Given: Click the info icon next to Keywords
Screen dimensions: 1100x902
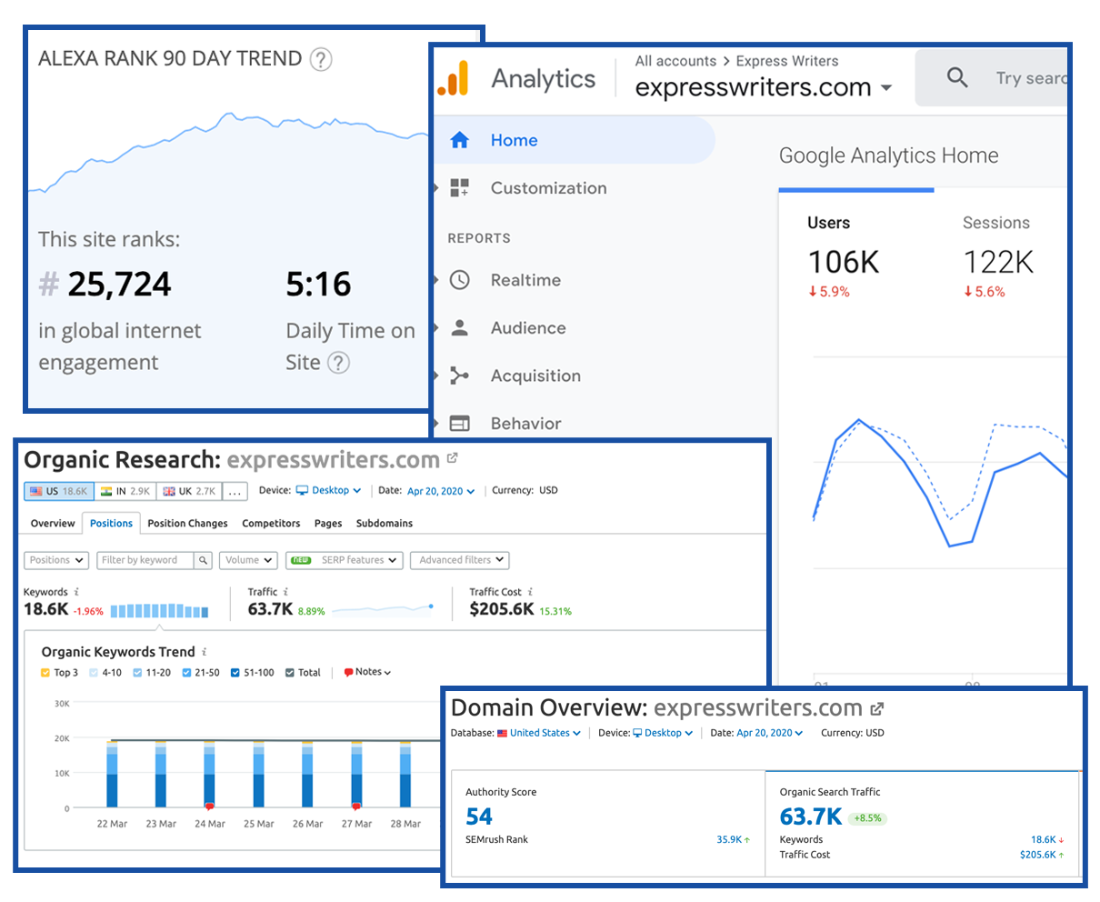Looking at the screenshot, I should pos(76,592).
